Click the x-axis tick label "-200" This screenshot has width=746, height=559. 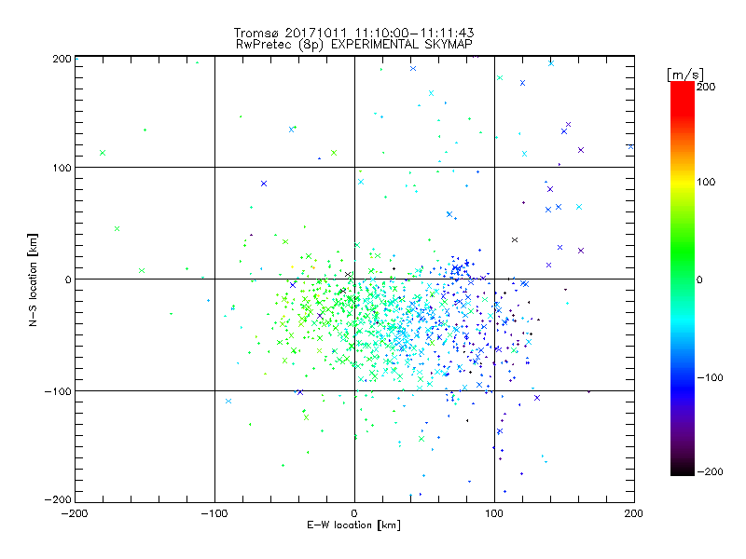(x=75, y=513)
